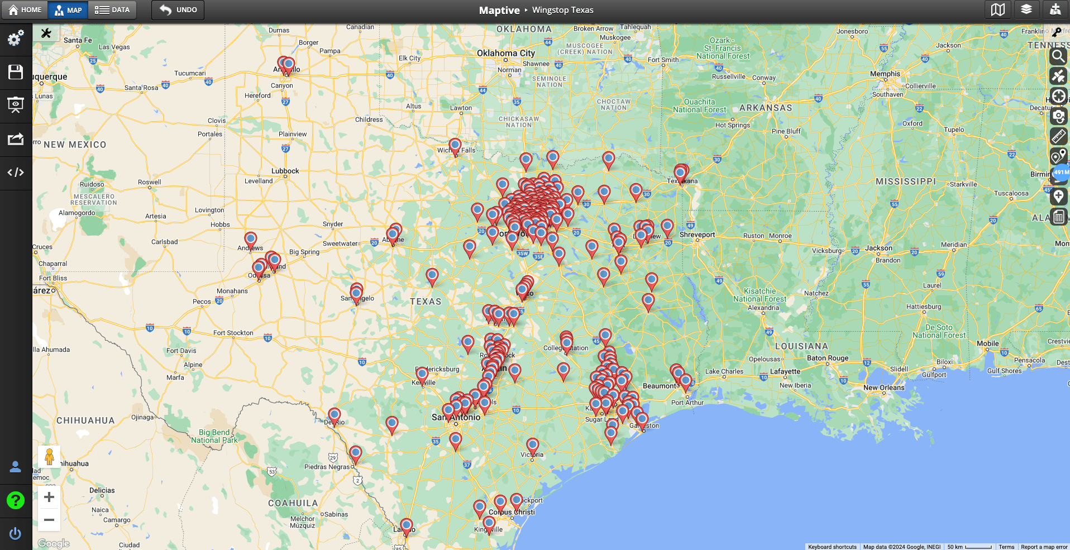Image resolution: width=1070 pixels, height=550 pixels.
Task: Click the blue 491 M badge
Action: tap(1061, 173)
